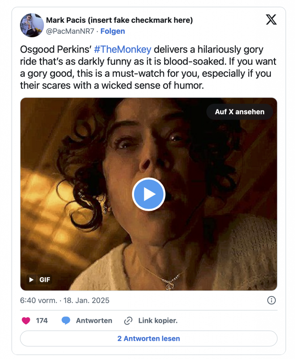Open "2 Antworten lesen" replies button
The width and height of the screenshot is (295, 359).
tap(148, 339)
